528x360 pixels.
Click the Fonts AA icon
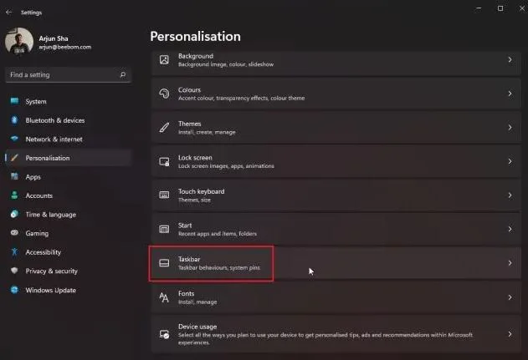coord(164,297)
